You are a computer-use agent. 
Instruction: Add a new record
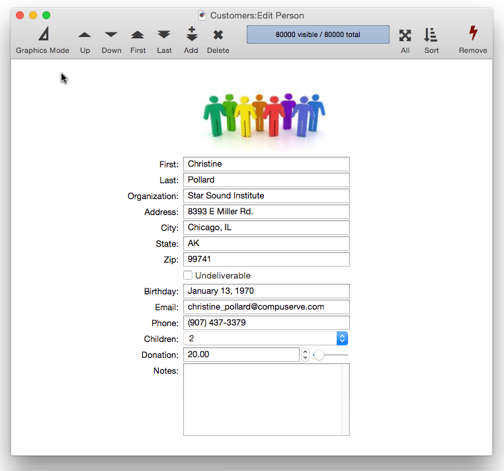coord(191,40)
